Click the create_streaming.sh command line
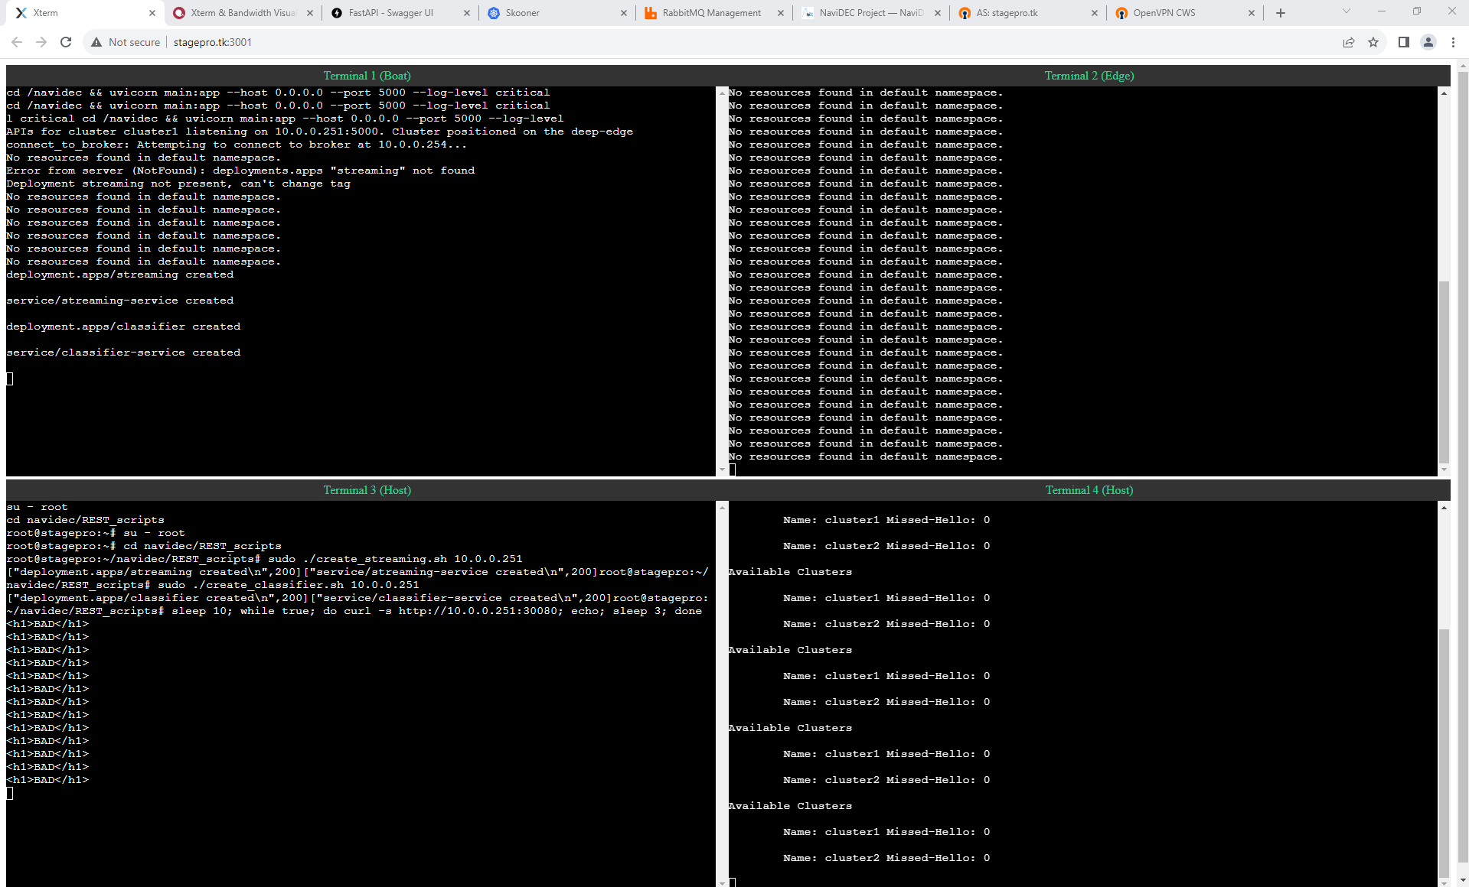Screen dimensions: 1469x887 point(264,559)
